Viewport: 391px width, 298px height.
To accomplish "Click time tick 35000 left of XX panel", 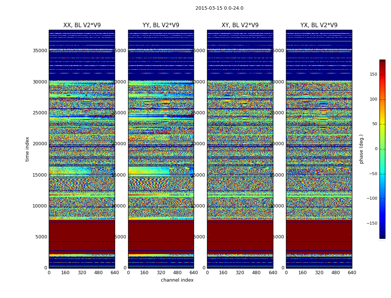I will click(x=40, y=51).
